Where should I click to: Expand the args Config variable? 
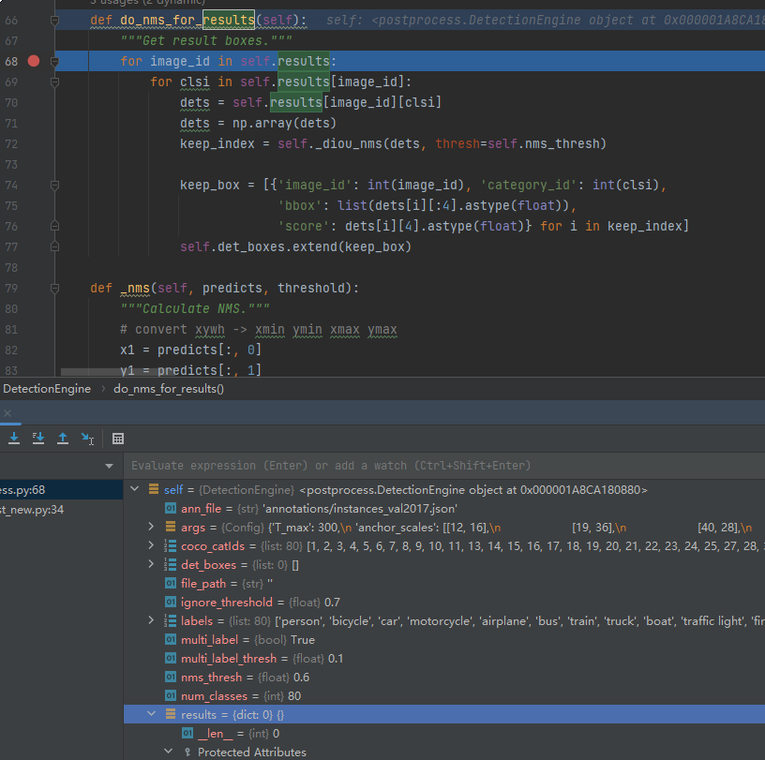click(x=151, y=527)
